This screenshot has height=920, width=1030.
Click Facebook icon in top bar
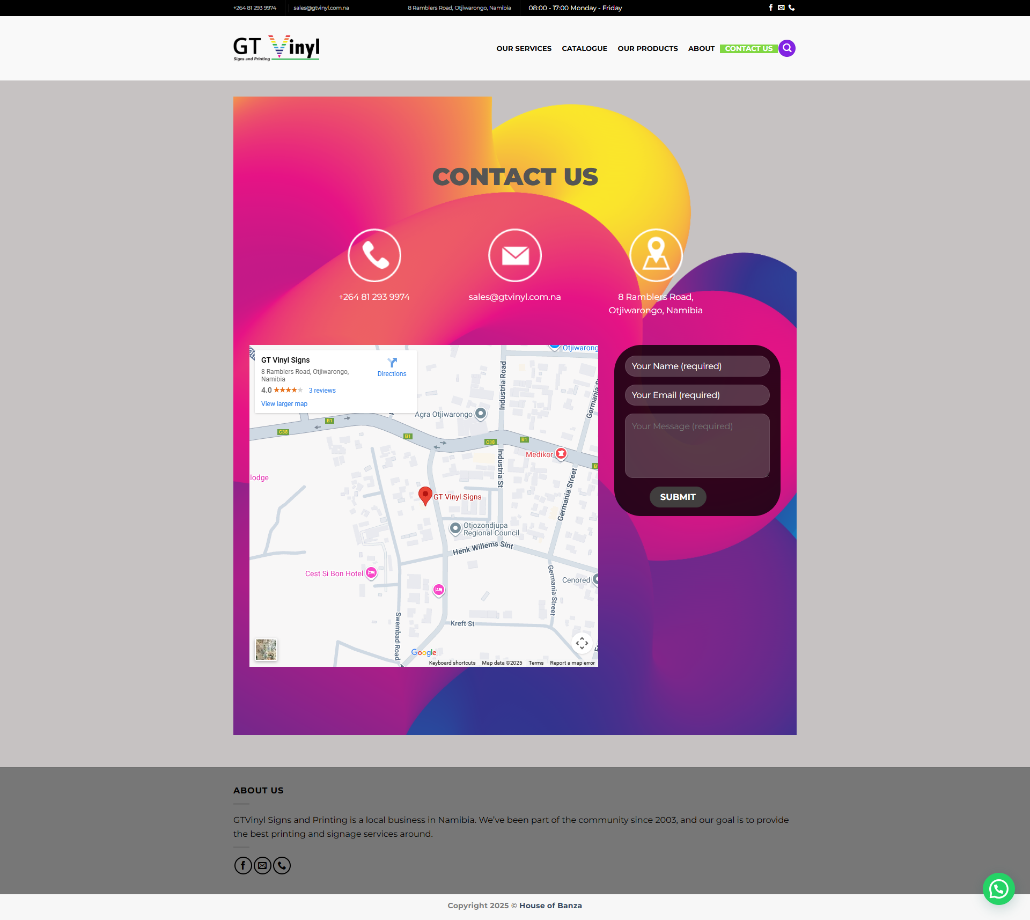[x=771, y=8]
